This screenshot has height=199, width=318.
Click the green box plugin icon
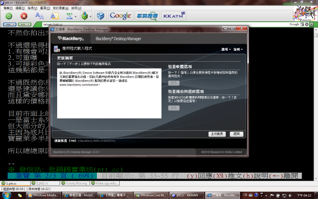(x=84, y=16)
